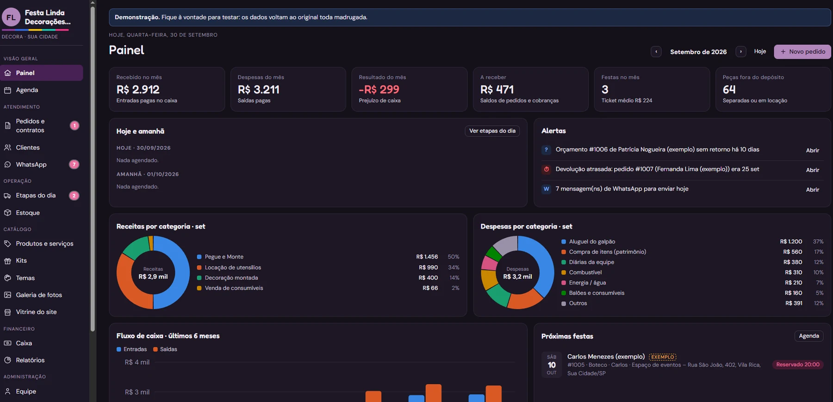The image size is (833, 402).
Task: Go to next month with right chevron
Action: tap(740, 52)
